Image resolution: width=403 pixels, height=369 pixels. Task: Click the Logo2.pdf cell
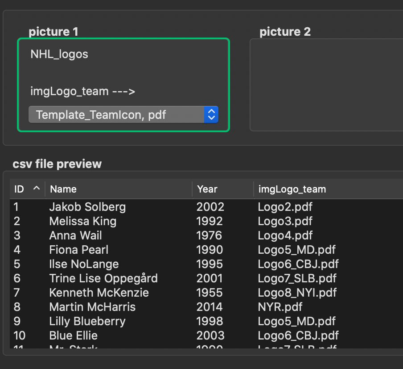[x=285, y=207]
